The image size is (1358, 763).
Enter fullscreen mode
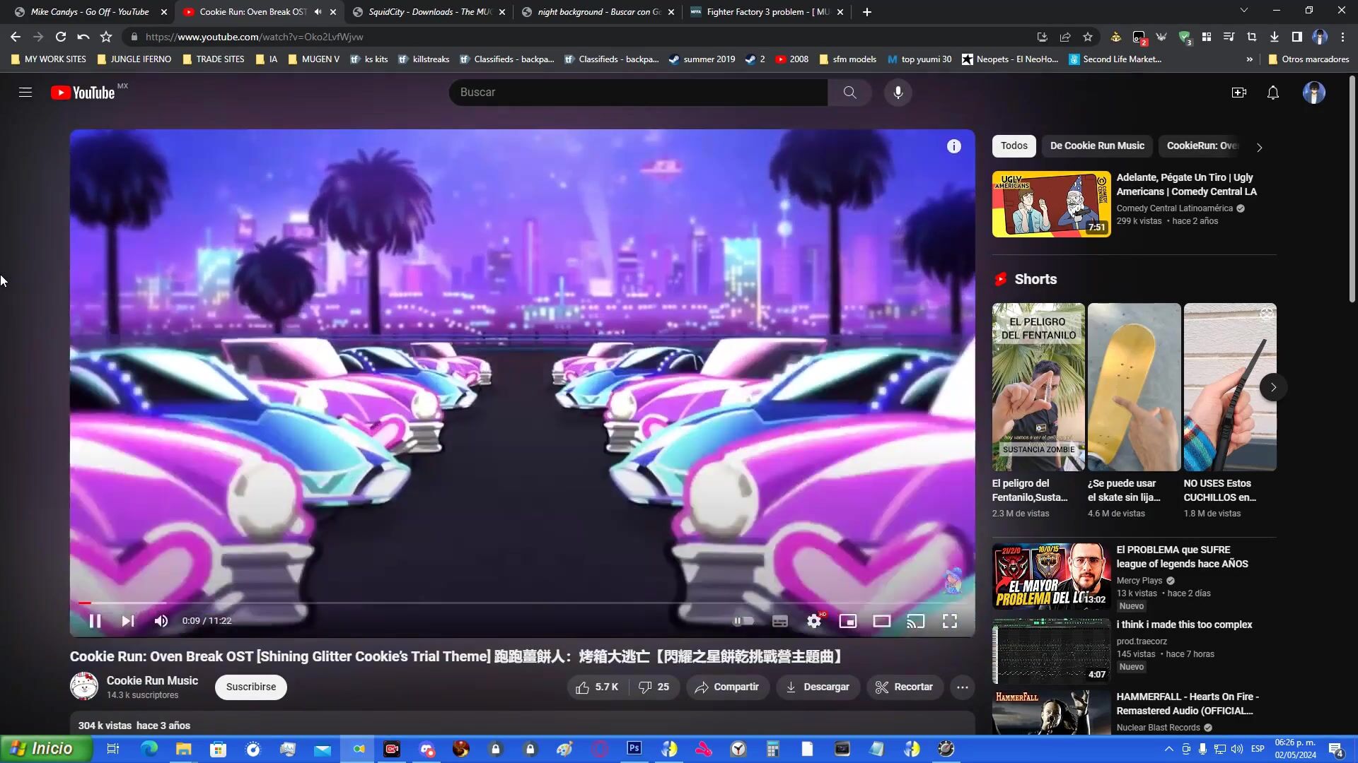[x=949, y=621]
